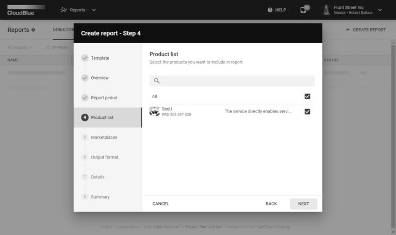Click the CANCEL button
Screen dimensions: 396x235
click(x=161, y=204)
